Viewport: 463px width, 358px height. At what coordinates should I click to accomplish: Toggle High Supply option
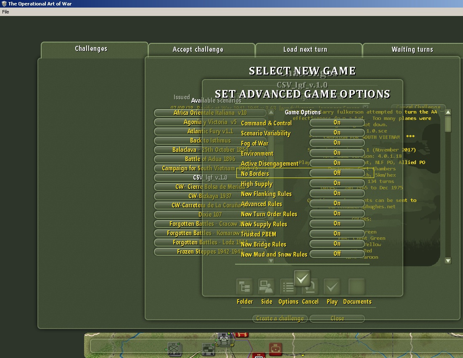337,183
